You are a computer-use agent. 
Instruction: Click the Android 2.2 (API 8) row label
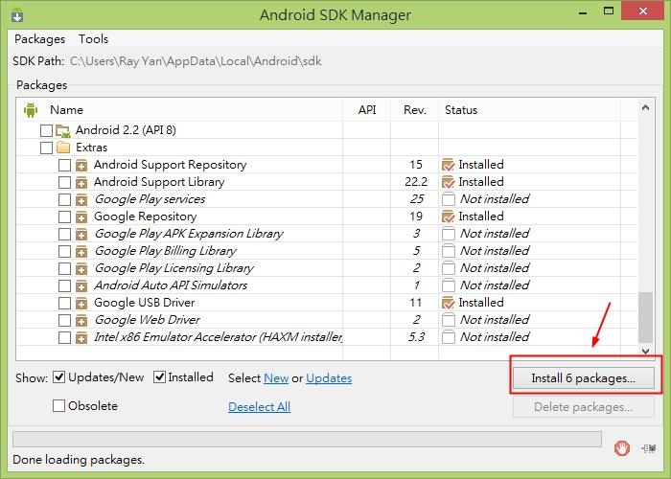click(x=126, y=130)
